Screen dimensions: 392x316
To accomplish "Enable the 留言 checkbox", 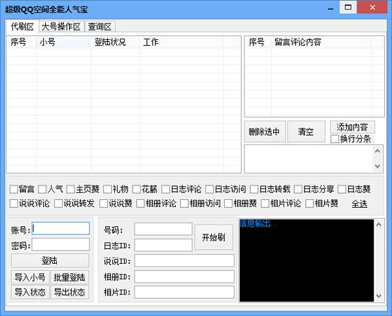I will point(14,189).
